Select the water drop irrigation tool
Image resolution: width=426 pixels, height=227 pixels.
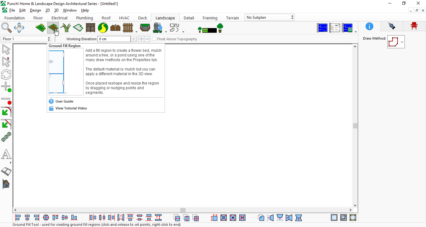158,28
